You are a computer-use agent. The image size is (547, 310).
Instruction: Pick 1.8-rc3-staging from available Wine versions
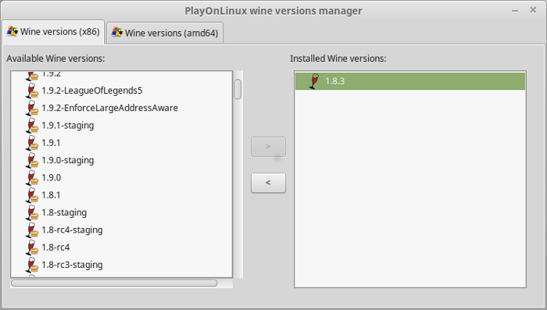click(x=72, y=265)
